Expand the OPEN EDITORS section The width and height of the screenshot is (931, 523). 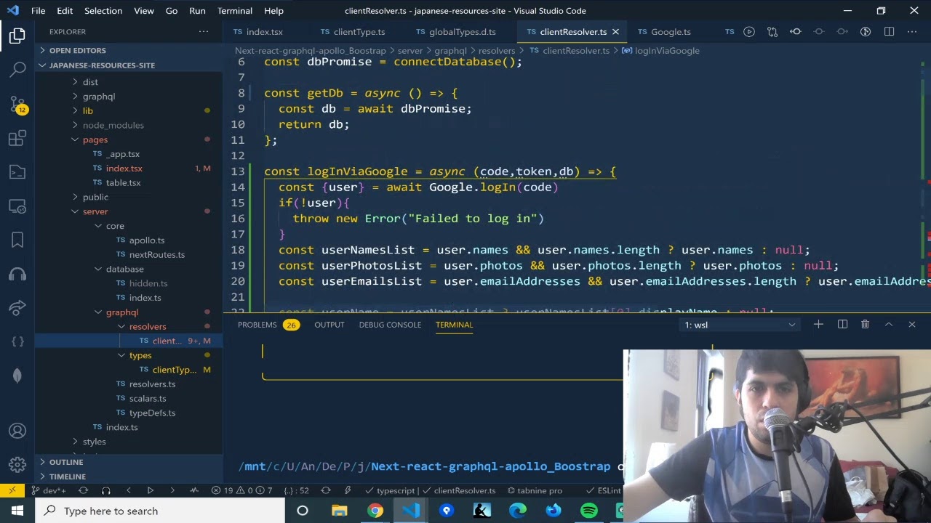tap(128, 50)
